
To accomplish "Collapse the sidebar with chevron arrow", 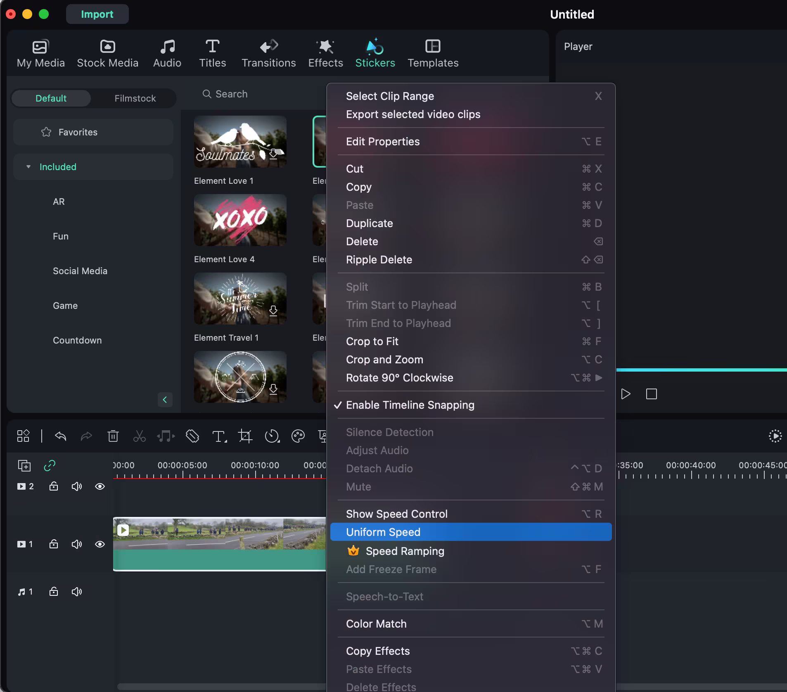I will click(165, 400).
